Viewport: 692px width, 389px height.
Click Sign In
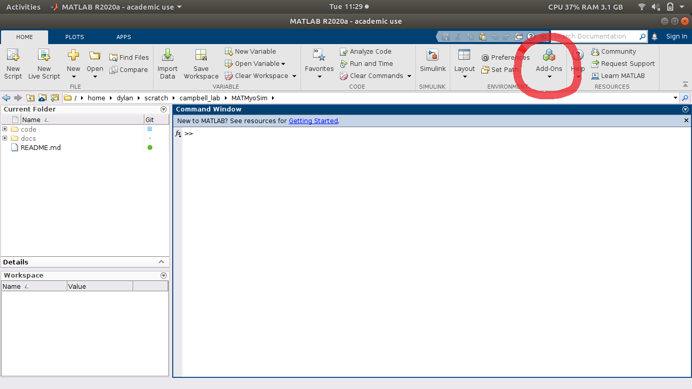coord(677,36)
